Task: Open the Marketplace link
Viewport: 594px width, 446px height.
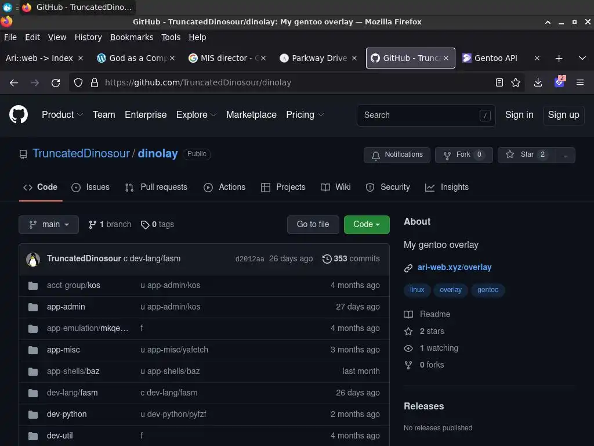Action: [x=251, y=115]
